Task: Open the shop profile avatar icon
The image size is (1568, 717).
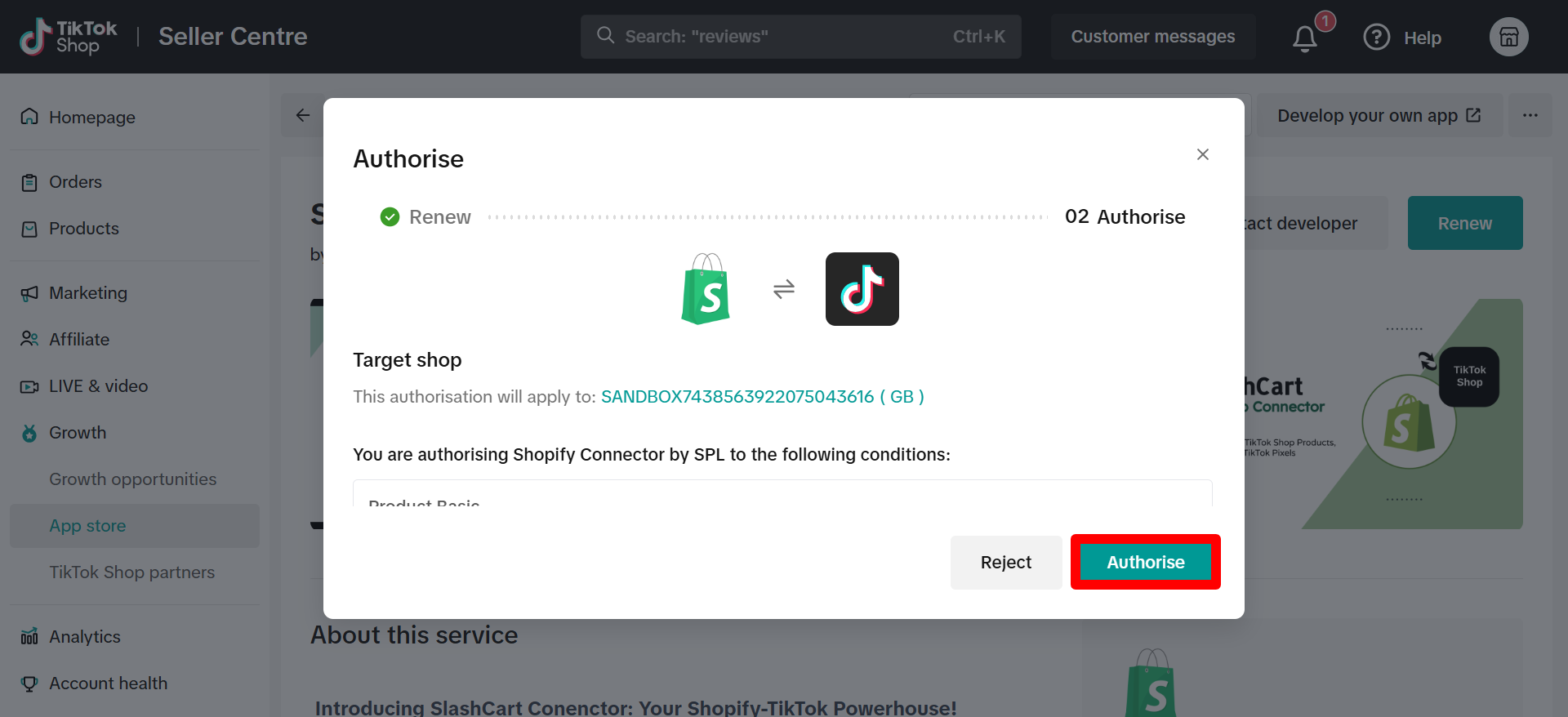Action: coord(1508,38)
